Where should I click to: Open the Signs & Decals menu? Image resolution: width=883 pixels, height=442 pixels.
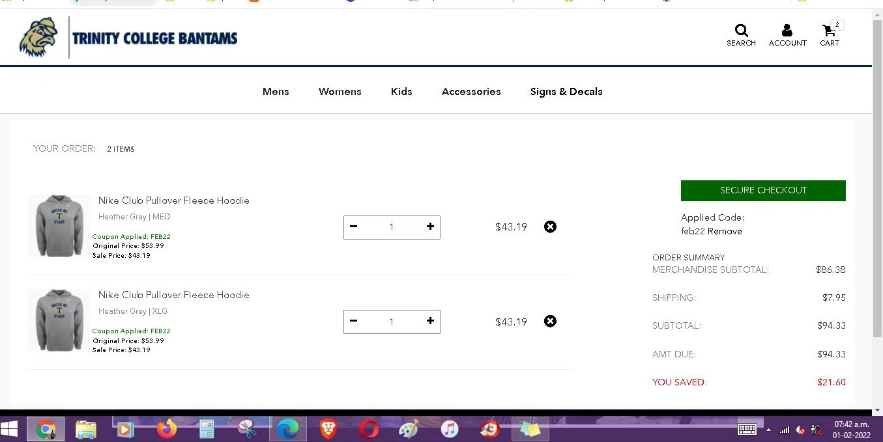(566, 92)
